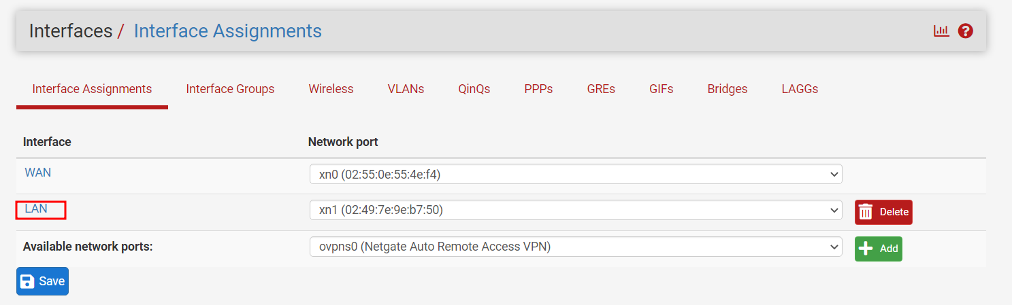
Task: Open the status graph chart icon
Action: tap(941, 31)
